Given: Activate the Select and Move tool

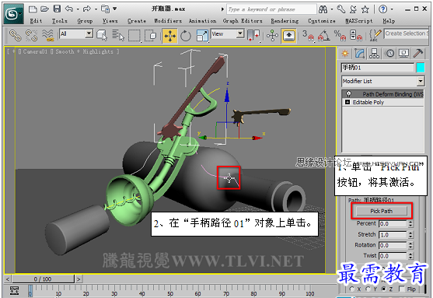Looking at the screenshot, I should coord(169,36).
